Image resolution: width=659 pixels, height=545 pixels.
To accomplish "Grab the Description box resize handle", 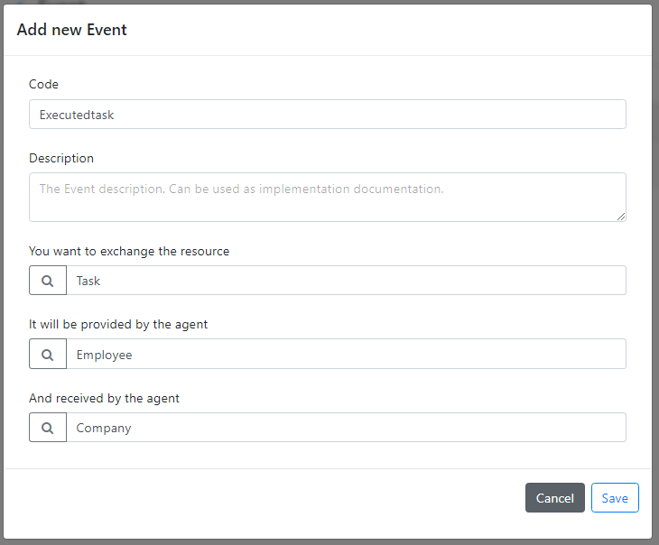I will click(x=621, y=217).
